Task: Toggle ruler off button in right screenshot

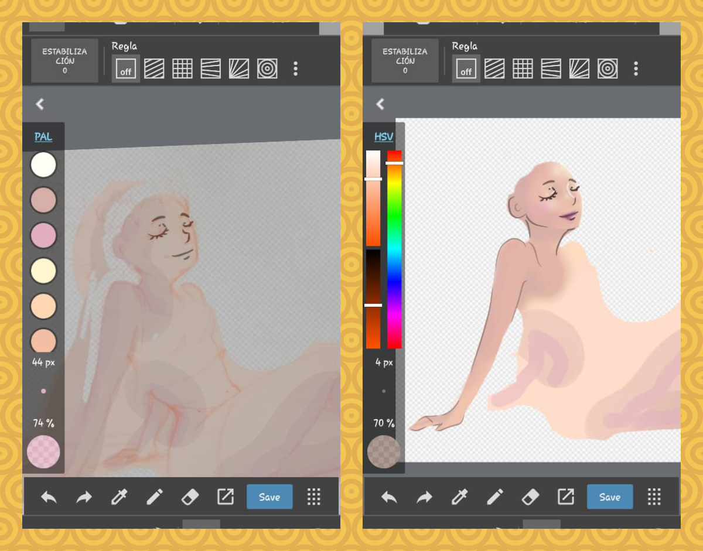Action: 466,69
